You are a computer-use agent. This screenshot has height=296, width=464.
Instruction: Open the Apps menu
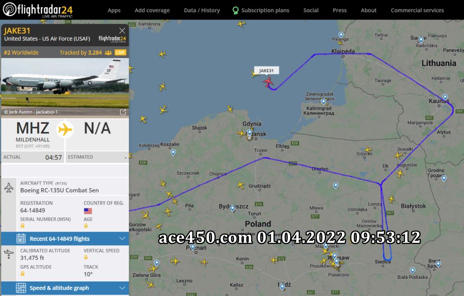click(x=114, y=10)
